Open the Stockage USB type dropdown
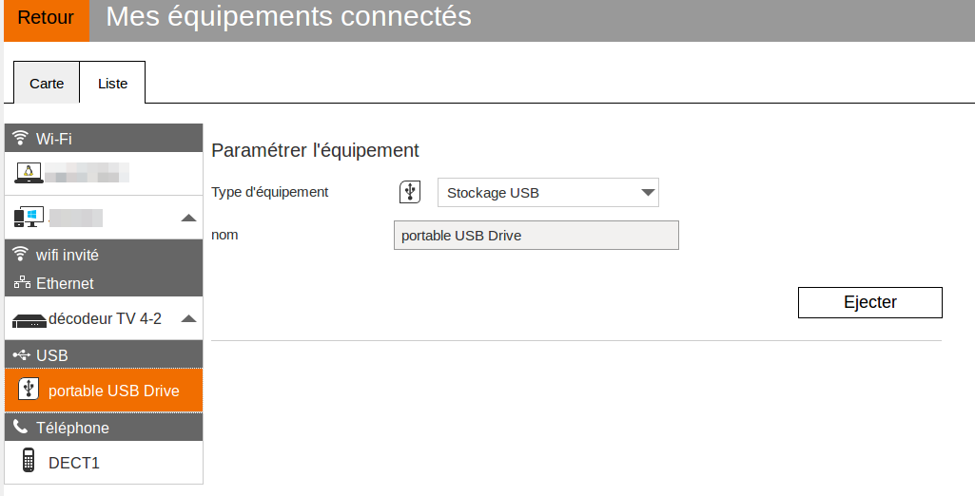Image resolution: width=975 pixels, height=496 pixels. (548, 193)
